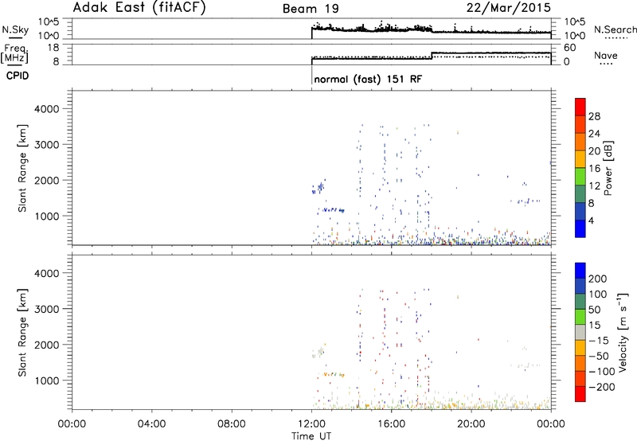Click the '60' label right of frequency panel
The image size is (637, 441).
[569, 48]
